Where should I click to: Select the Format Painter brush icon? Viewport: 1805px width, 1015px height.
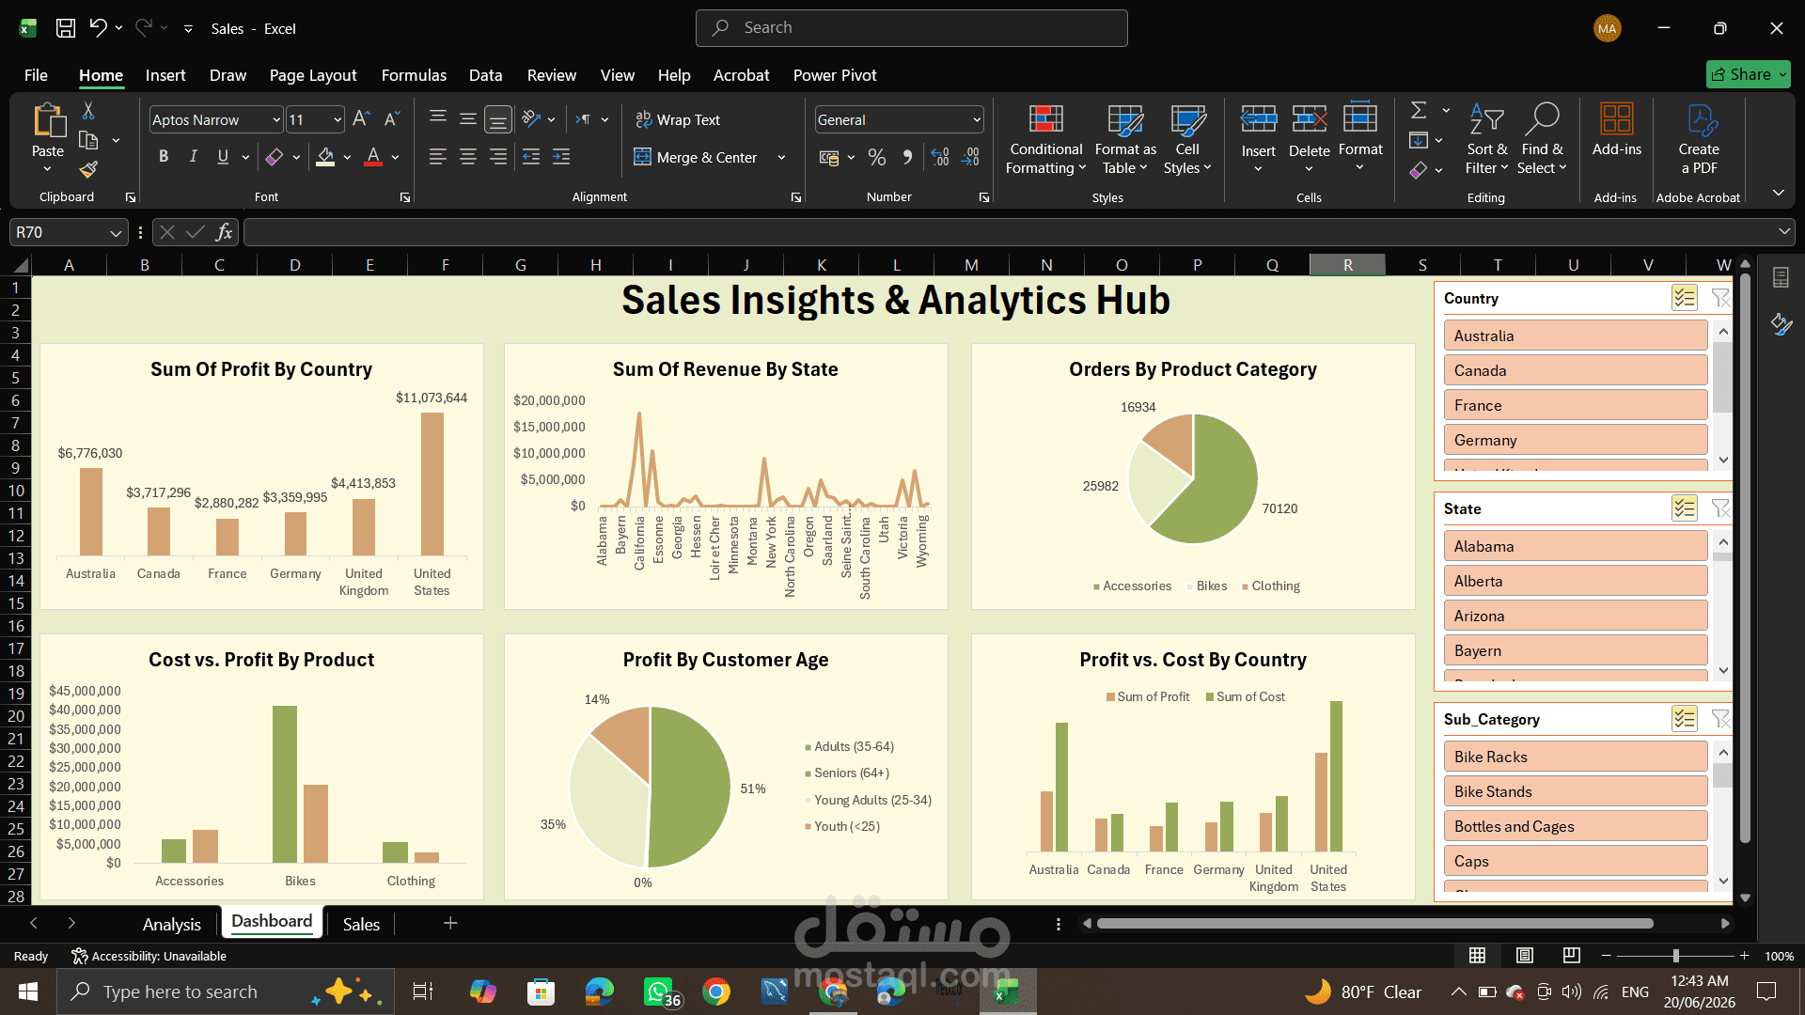tap(88, 169)
